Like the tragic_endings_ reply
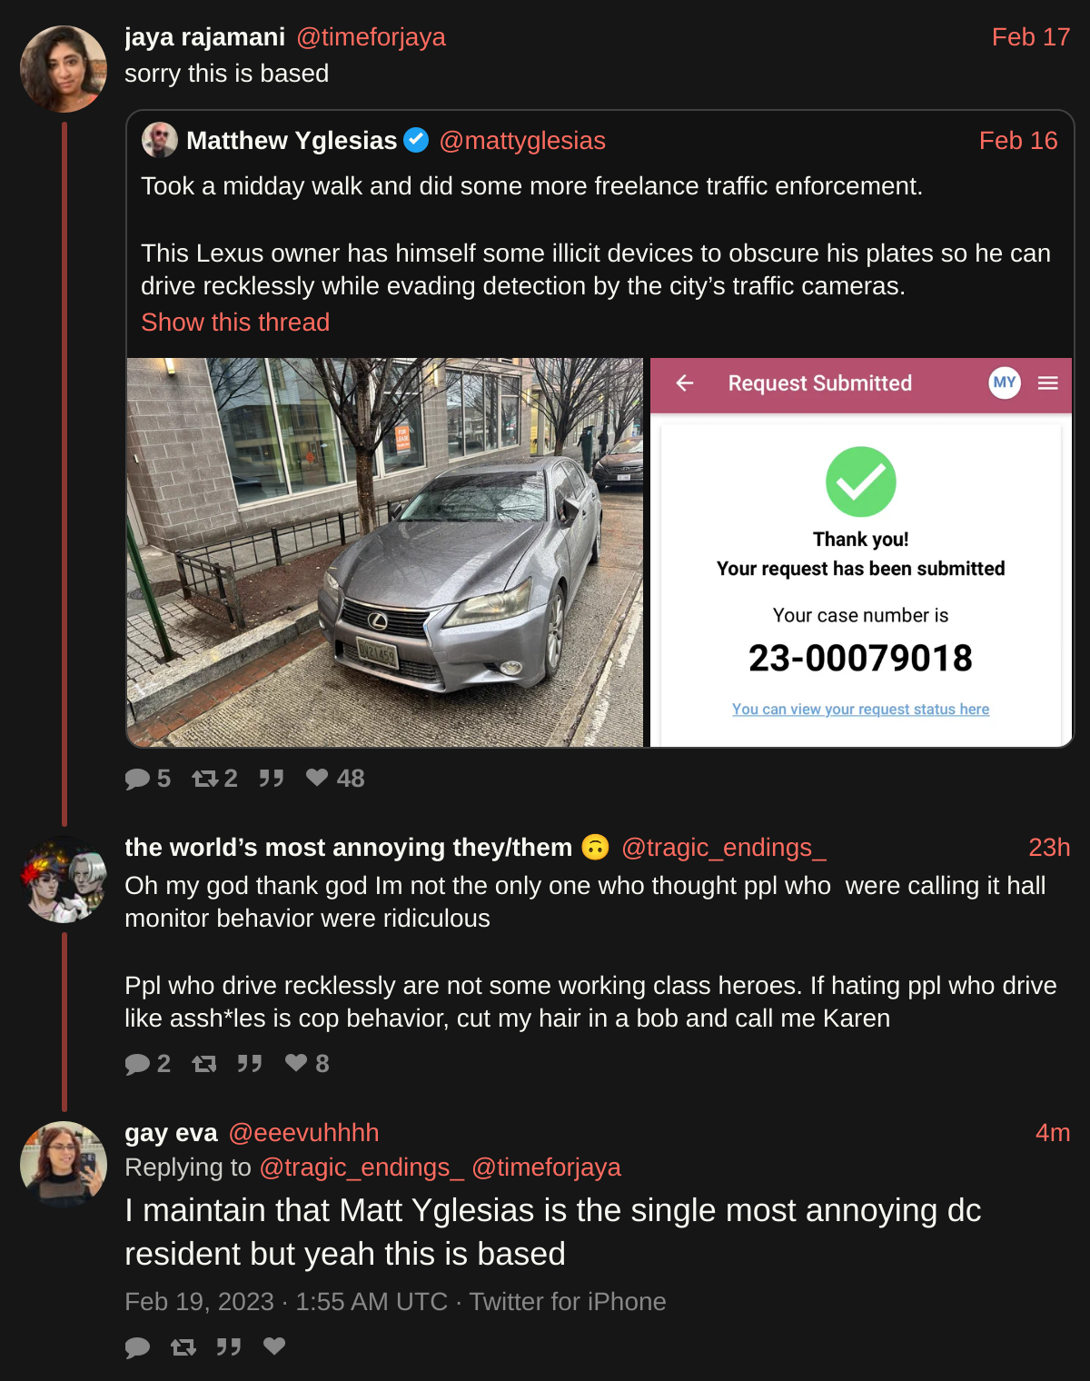 296,1063
